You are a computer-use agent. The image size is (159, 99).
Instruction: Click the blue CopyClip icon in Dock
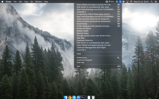74,98
